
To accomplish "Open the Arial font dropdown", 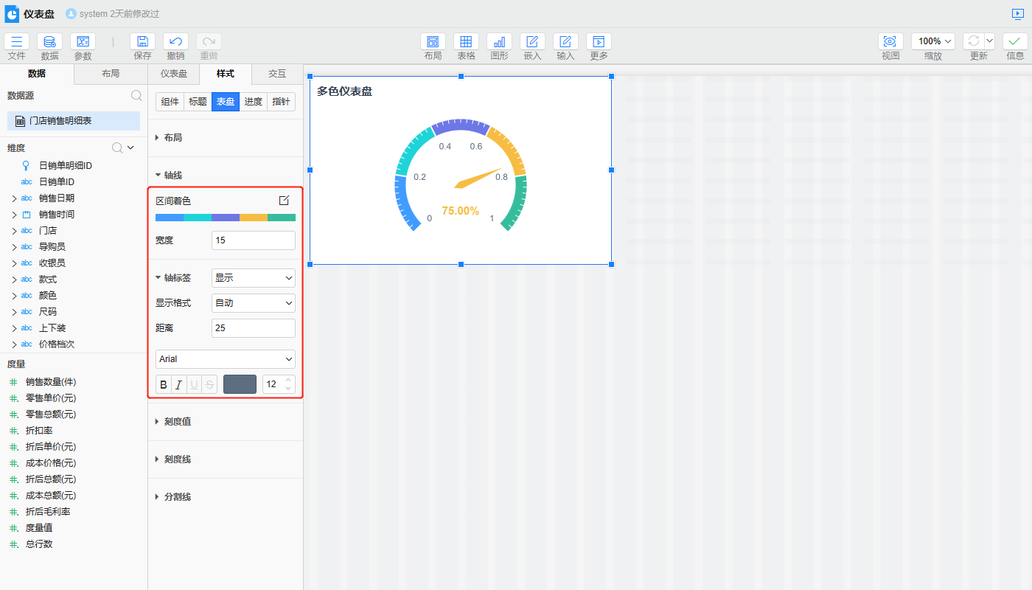I will (x=226, y=359).
